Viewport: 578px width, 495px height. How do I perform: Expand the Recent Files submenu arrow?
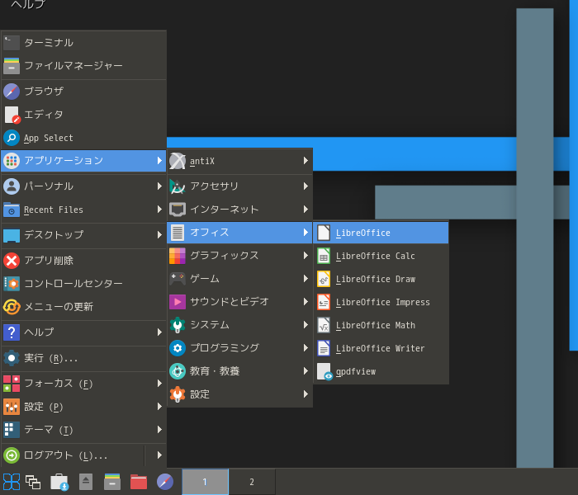tap(159, 210)
